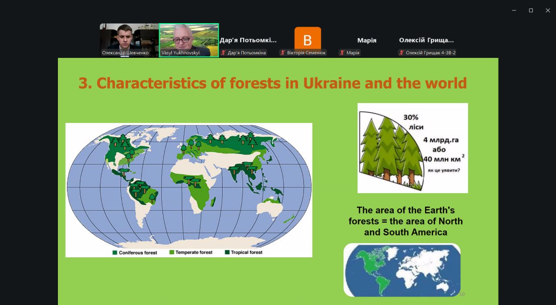The image size is (556, 305).
Task: Maximize the meeting window
Action: coord(531,10)
